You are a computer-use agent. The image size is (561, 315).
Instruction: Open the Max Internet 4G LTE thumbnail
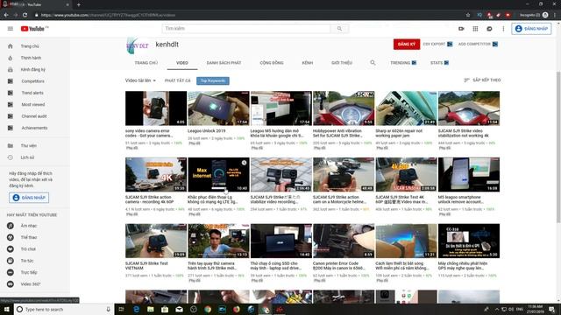[218, 175]
